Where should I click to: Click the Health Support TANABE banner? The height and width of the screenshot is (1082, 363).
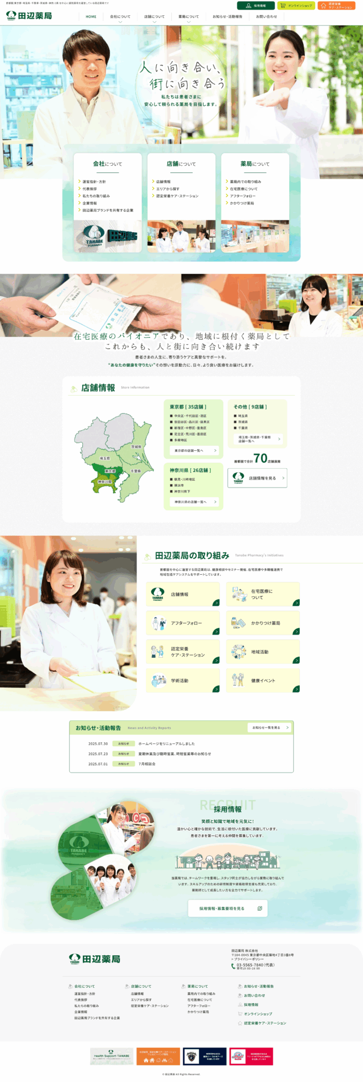click(112, 1056)
